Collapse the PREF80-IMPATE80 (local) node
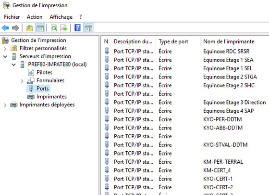This screenshot has width=269, height=195. 13,65
